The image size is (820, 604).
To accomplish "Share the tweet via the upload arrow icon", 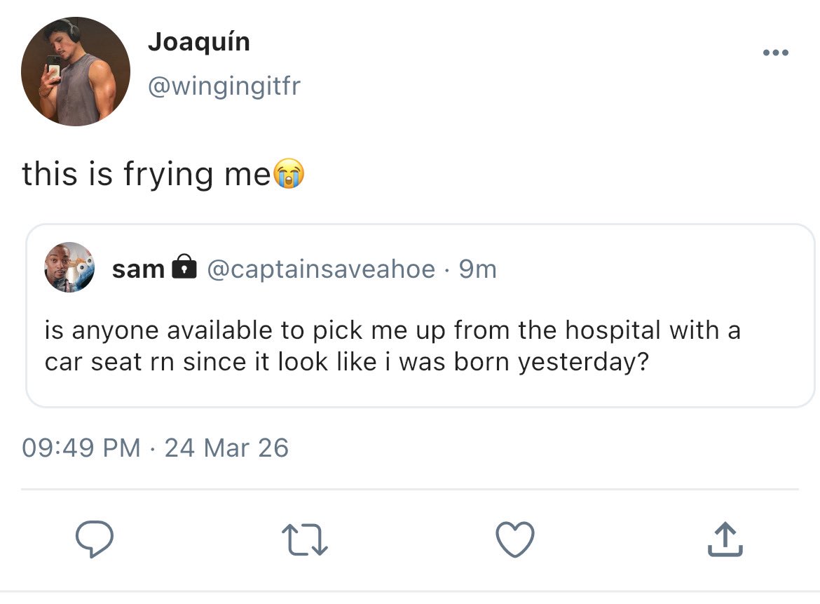I will 726,540.
